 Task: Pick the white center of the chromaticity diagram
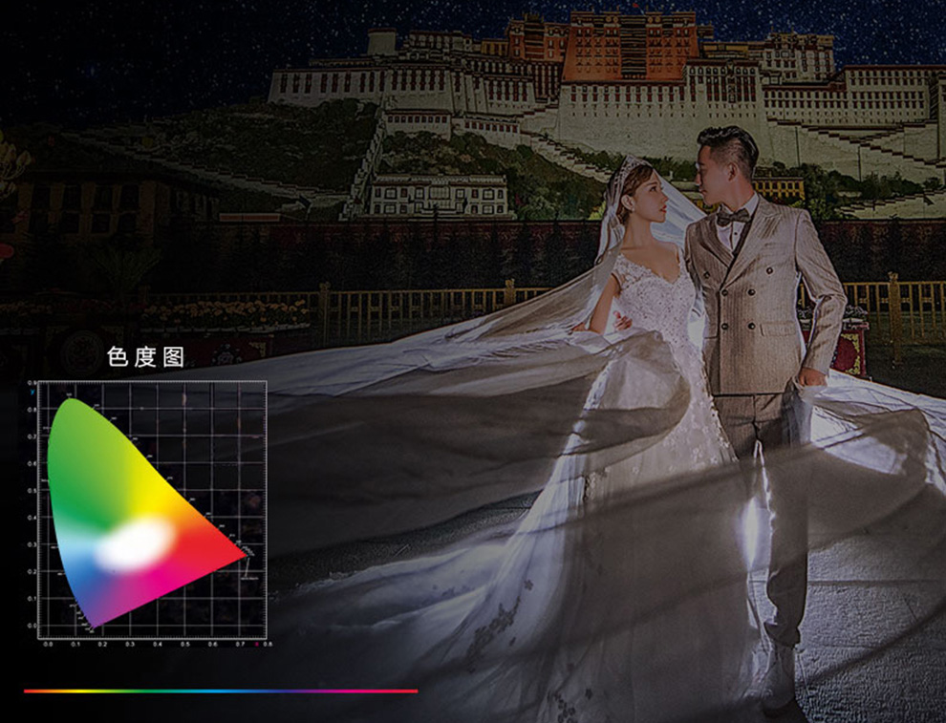[134, 544]
